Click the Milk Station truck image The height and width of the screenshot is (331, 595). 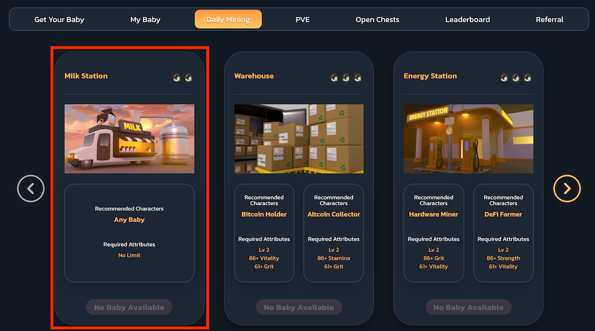(x=130, y=138)
